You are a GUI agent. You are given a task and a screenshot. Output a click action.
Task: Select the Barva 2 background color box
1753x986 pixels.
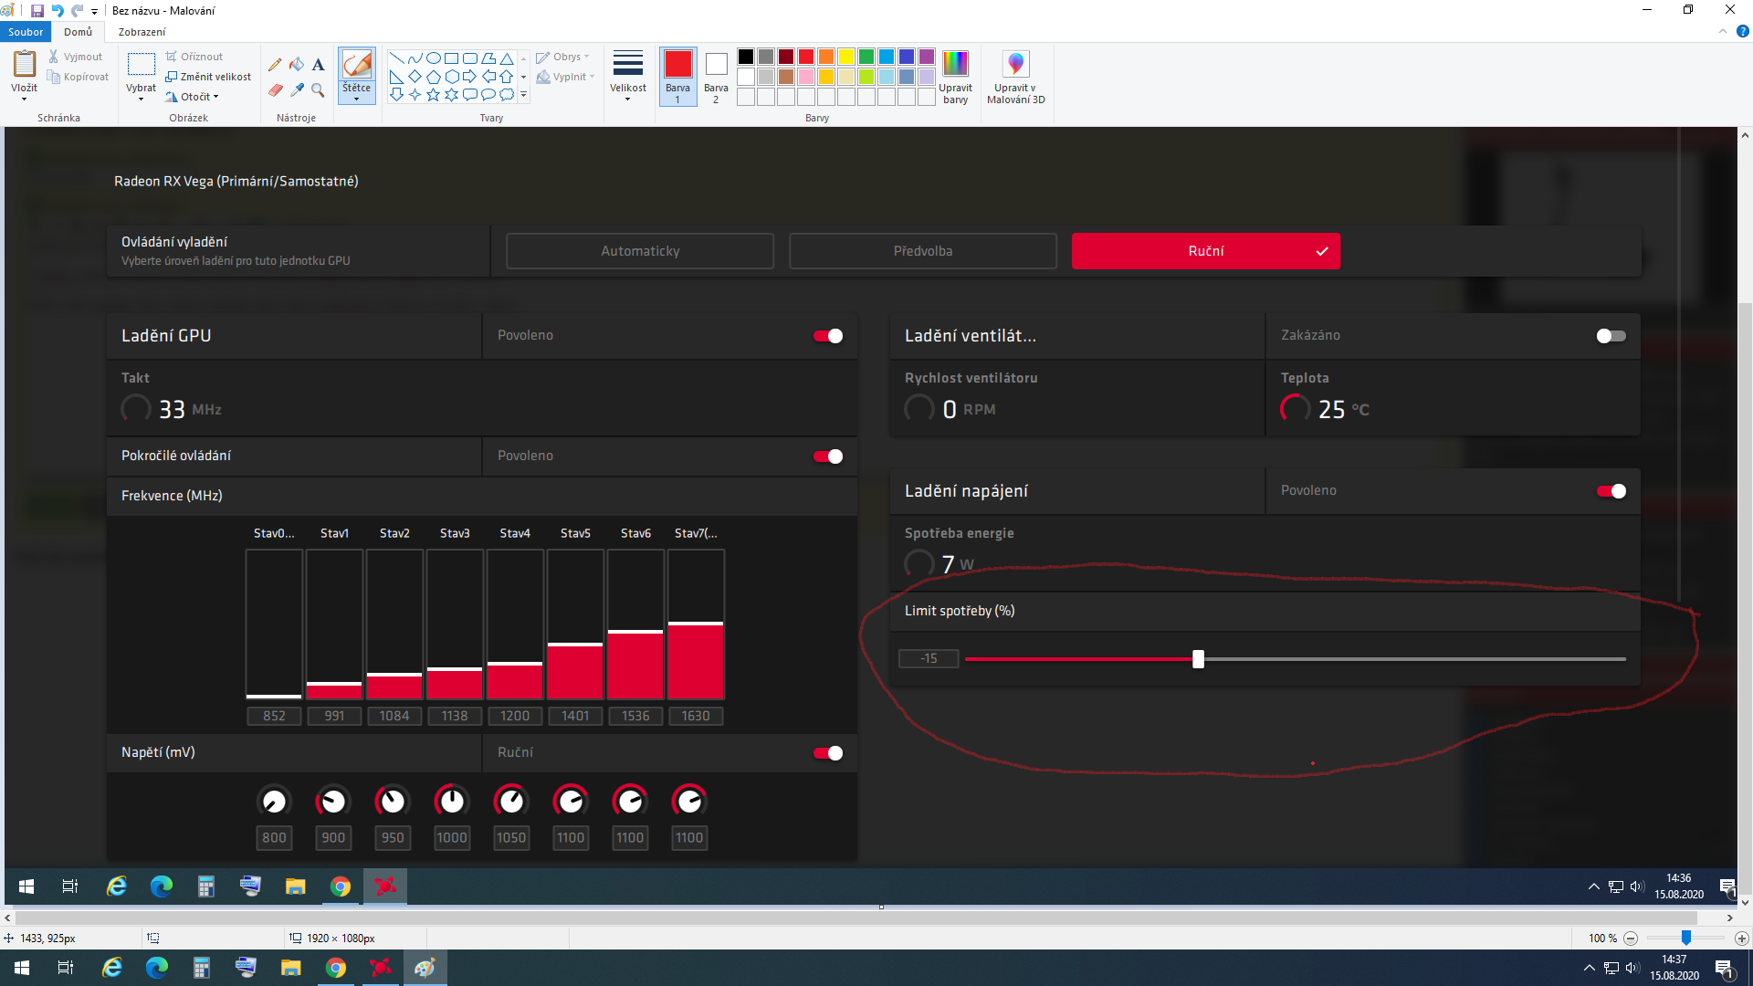pos(716,77)
